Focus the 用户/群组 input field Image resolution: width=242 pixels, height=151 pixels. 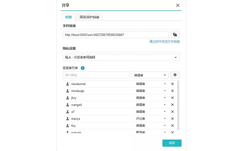[x=96, y=75]
